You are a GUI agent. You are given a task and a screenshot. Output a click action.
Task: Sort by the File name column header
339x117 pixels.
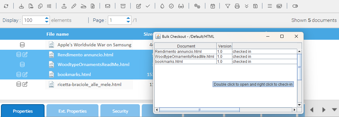click(57, 34)
